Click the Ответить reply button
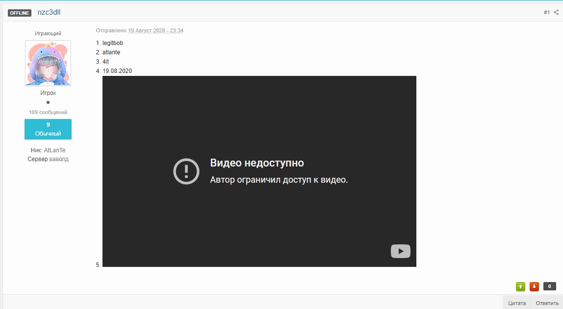Viewport: 563px width, 309px height. 547,303
